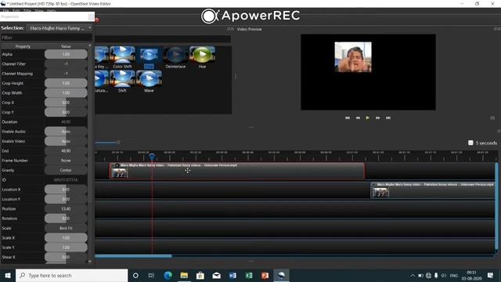Screen dimensions: 501x282
Task: Click the blue playhead marker on ruler
Action: pyautogui.click(x=152, y=157)
